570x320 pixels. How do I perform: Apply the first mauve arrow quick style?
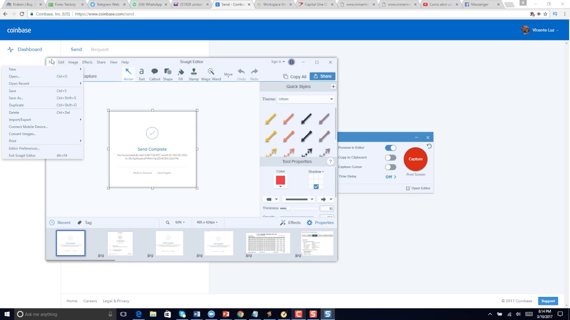324,119
